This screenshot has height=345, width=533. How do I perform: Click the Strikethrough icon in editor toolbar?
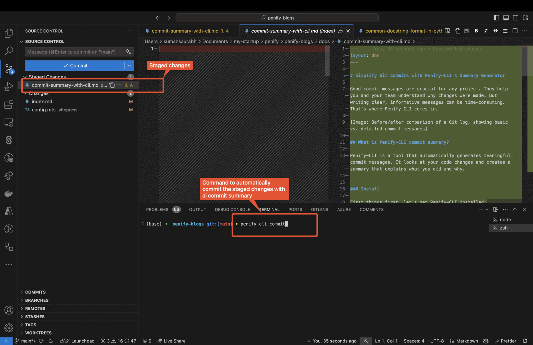[x=495, y=31]
